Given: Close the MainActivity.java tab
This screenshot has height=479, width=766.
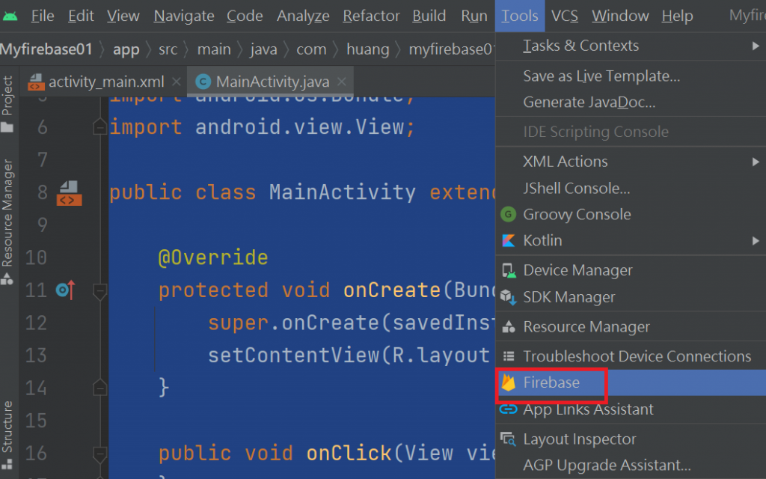Looking at the screenshot, I should coord(342,82).
